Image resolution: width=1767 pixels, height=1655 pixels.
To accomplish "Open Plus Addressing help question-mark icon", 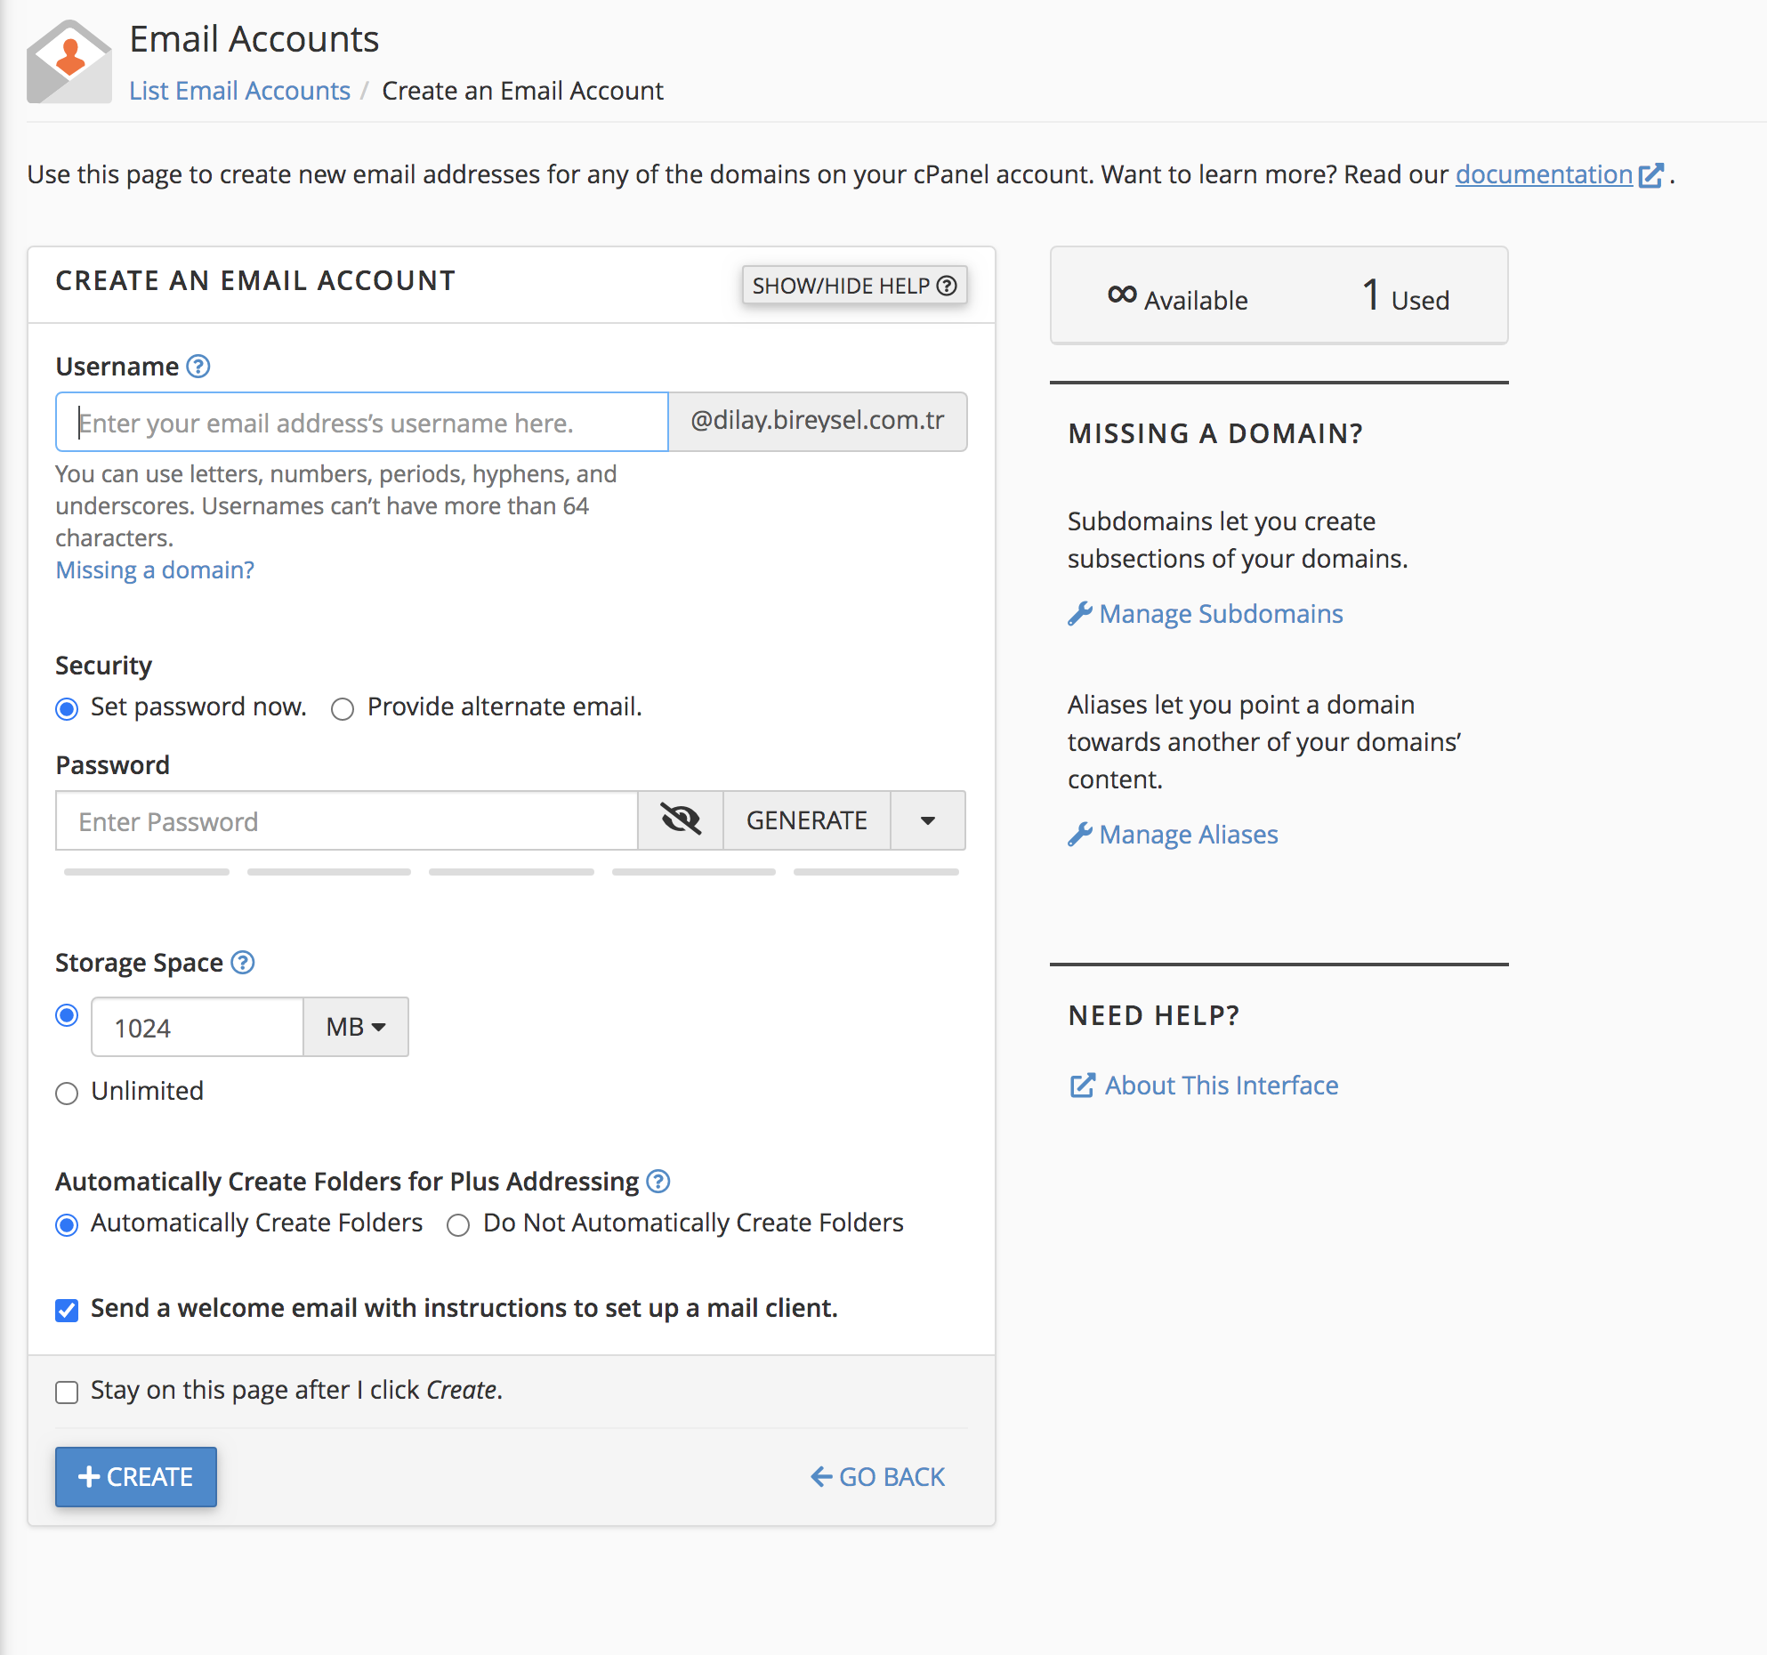I will click(658, 1182).
